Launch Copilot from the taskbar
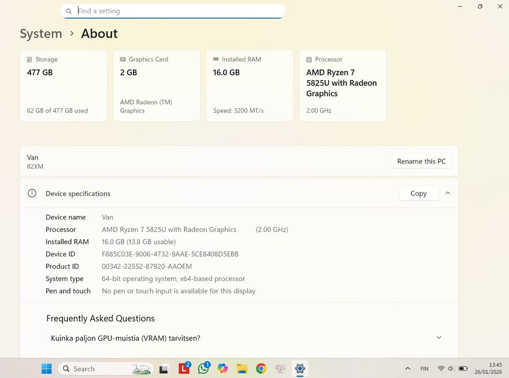509x378 pixels. pos(222,369)
